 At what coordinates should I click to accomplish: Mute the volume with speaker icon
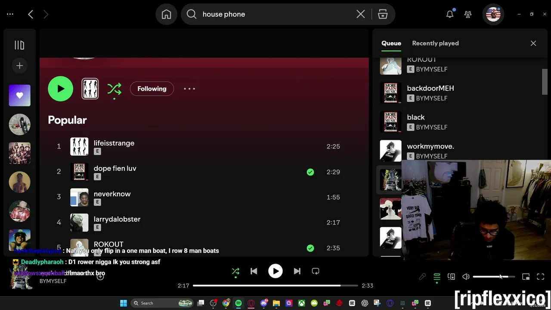click(x=466, y=277)
